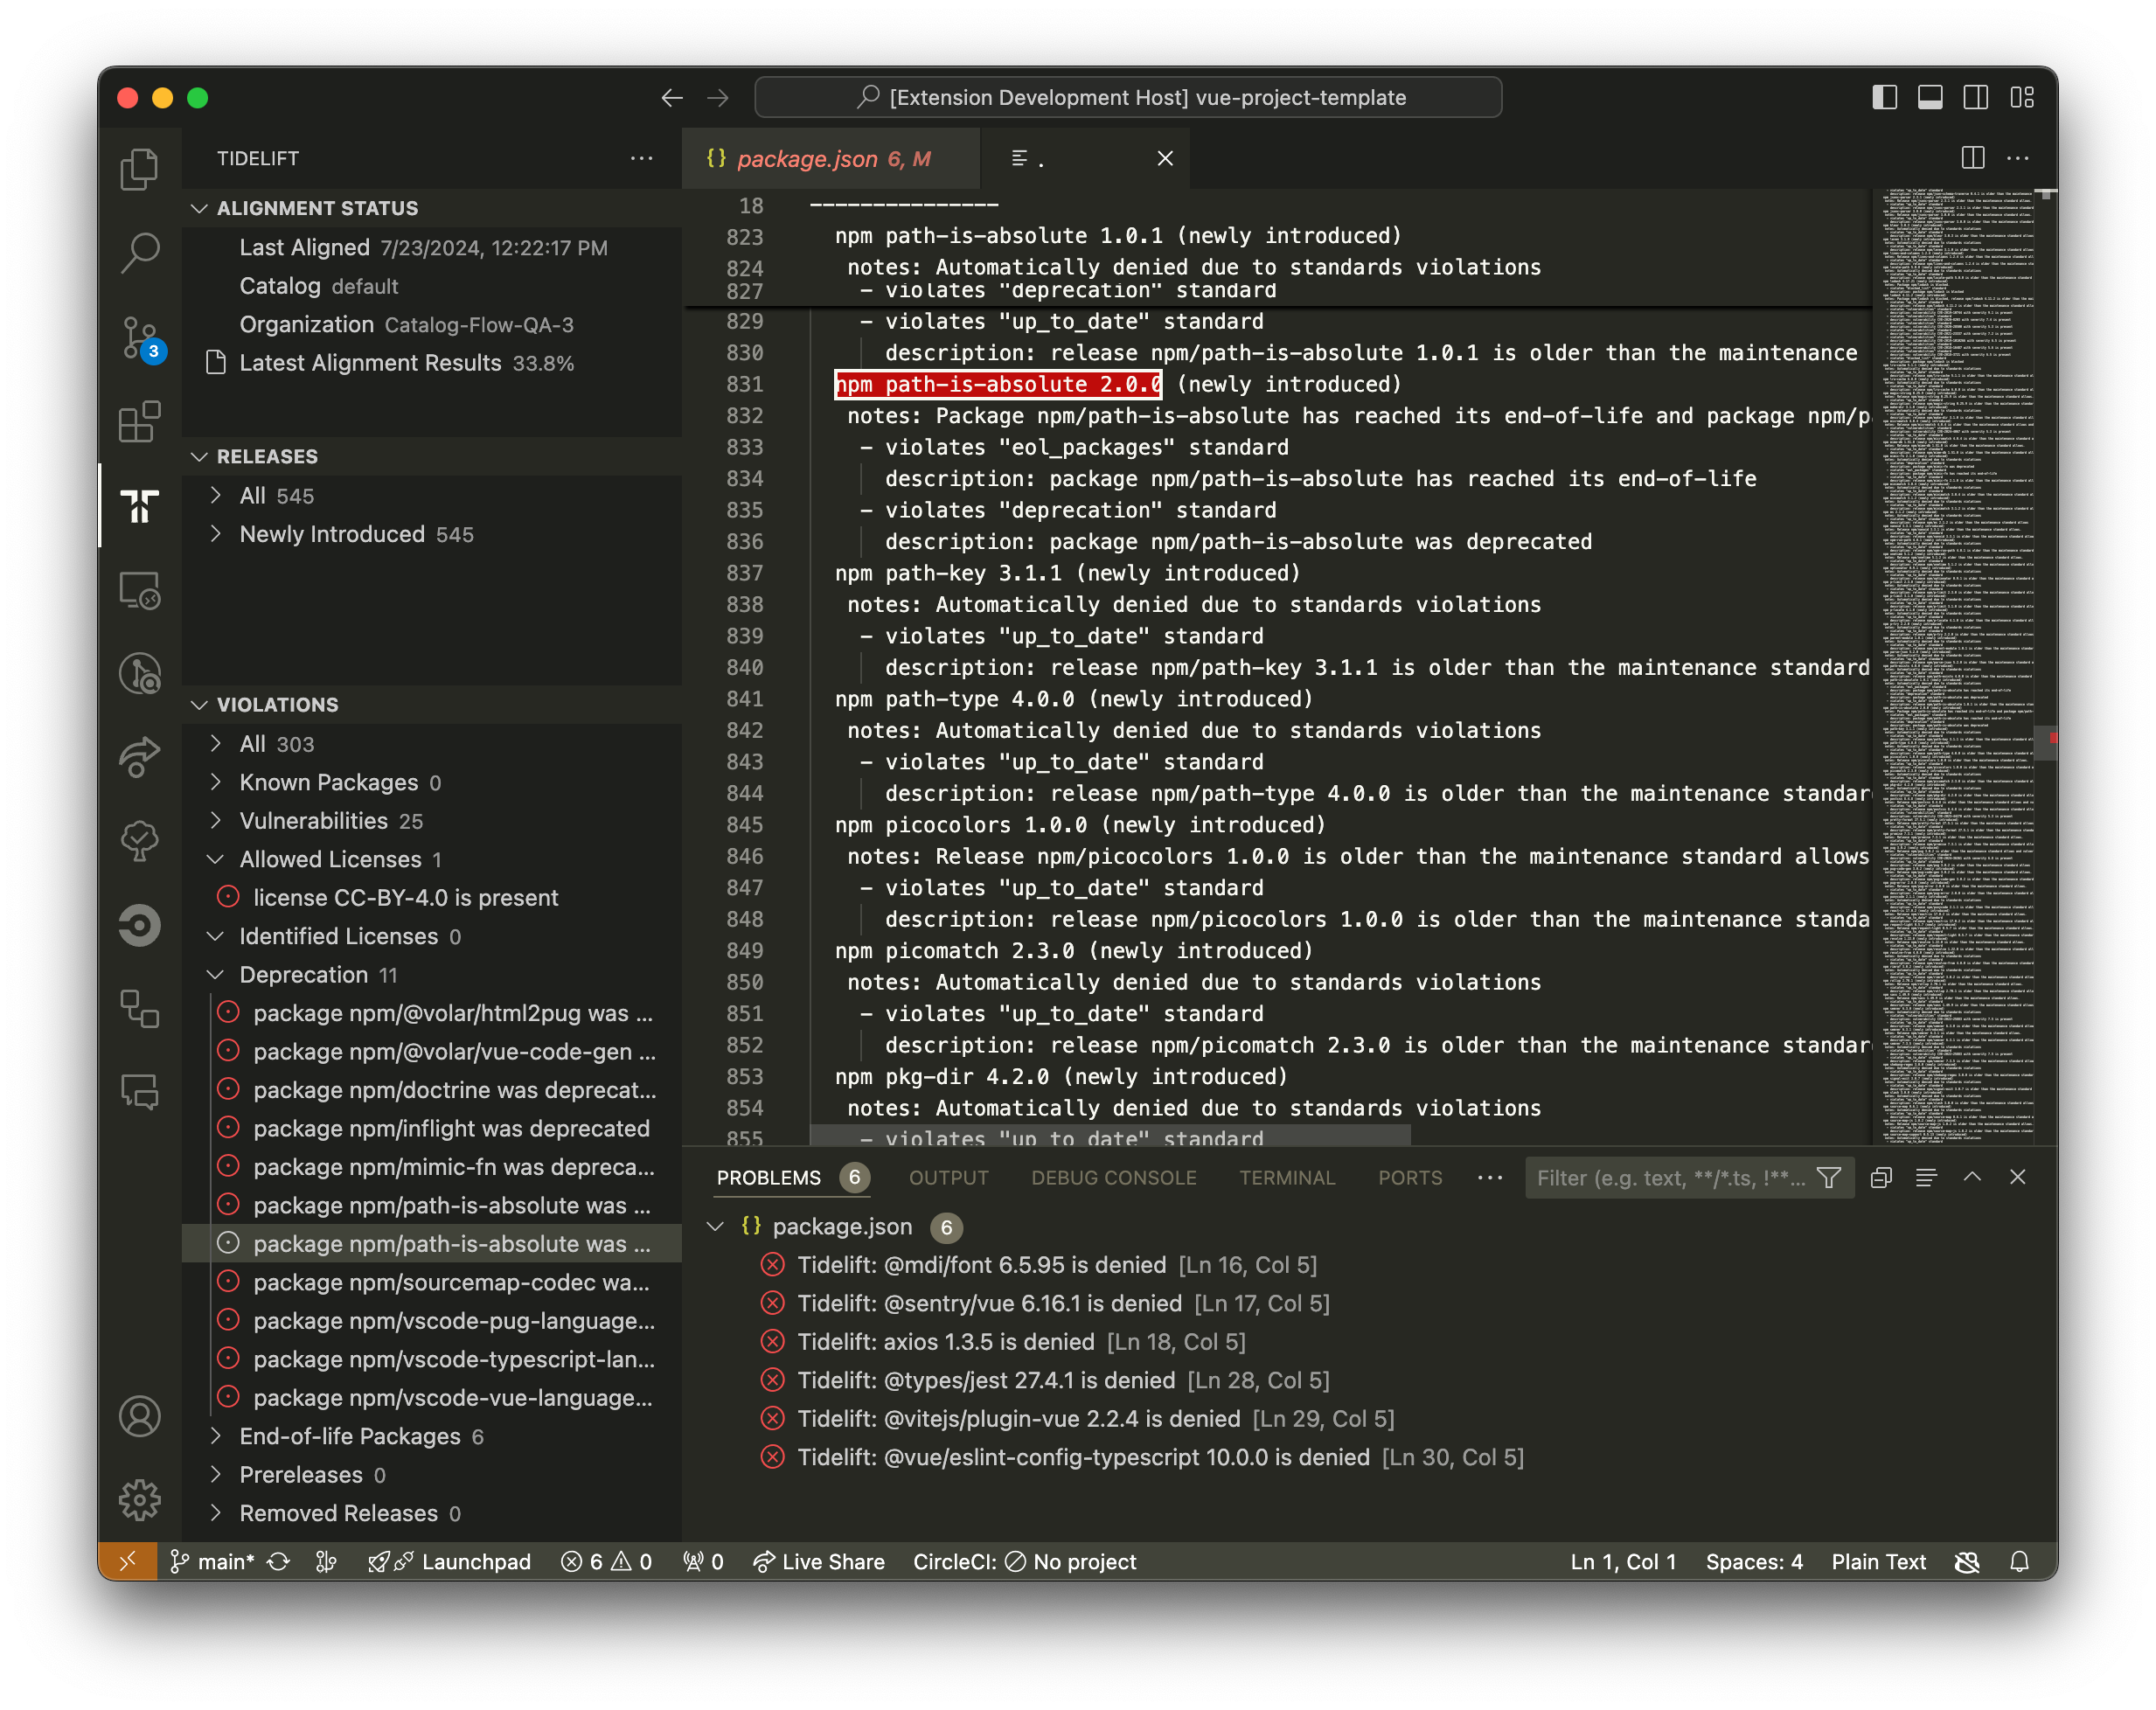
Task: Split the editor to the right
Action: pyautogui.click(x=1973, y=158)
